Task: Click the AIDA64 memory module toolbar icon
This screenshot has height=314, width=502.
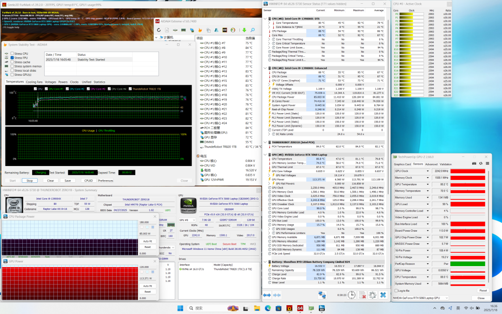Action: (x=184, y=30)
